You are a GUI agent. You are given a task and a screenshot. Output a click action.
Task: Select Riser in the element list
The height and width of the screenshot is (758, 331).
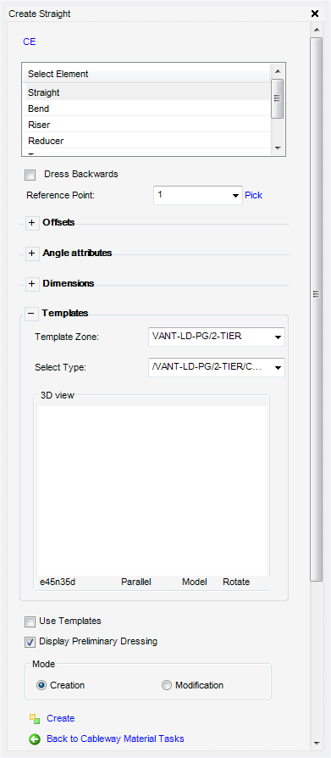[146, 125]
